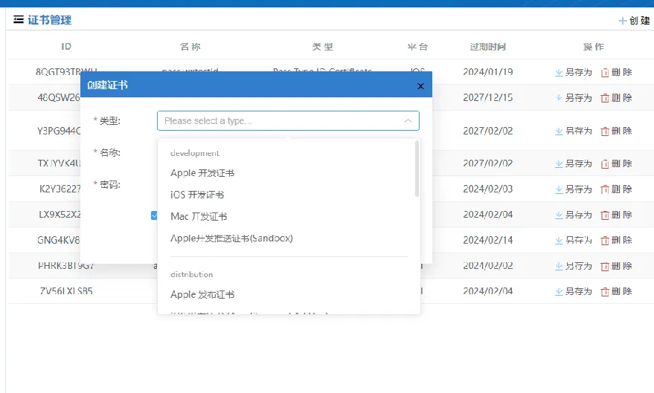This screenshot has height=393, width=654.
Task: Select the ID cell ZV56LXLS85
Action: pos(66,291)
